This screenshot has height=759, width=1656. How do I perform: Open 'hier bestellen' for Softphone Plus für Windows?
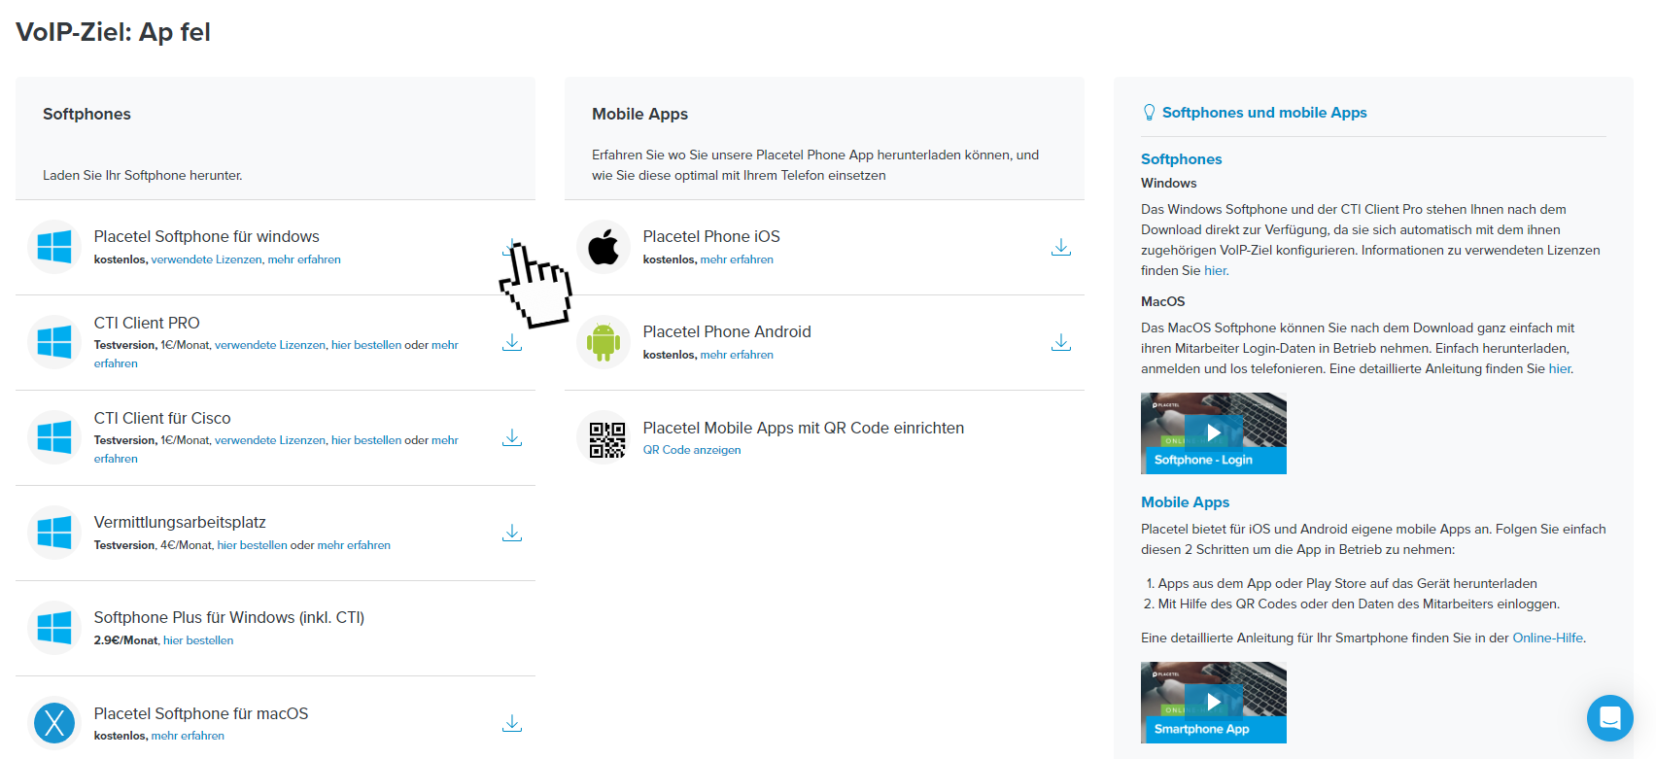click(198, 640)
